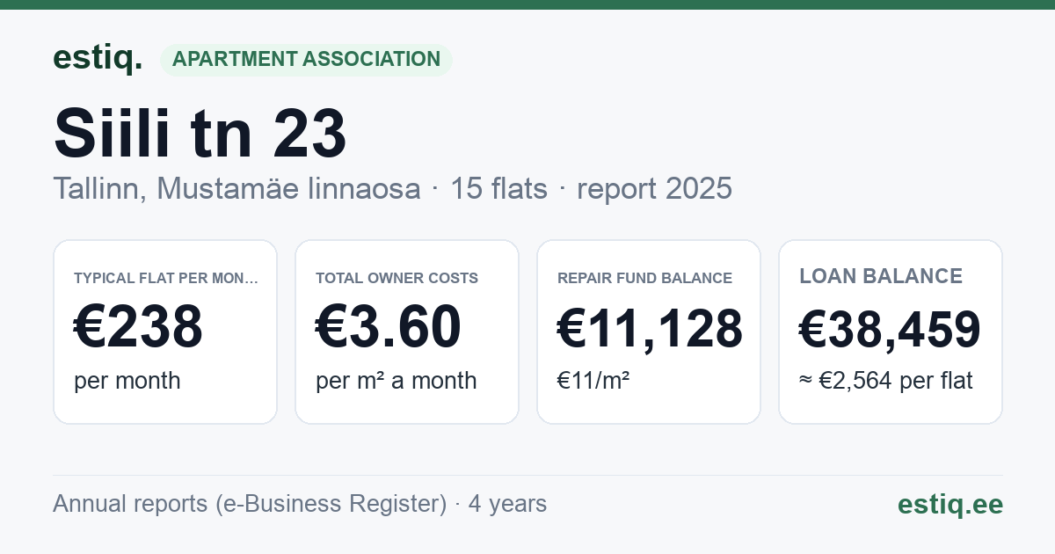This screenshot has height=554, width=1055.
Task: Open the Total owner costs card
Action: (x=407, y=332)
